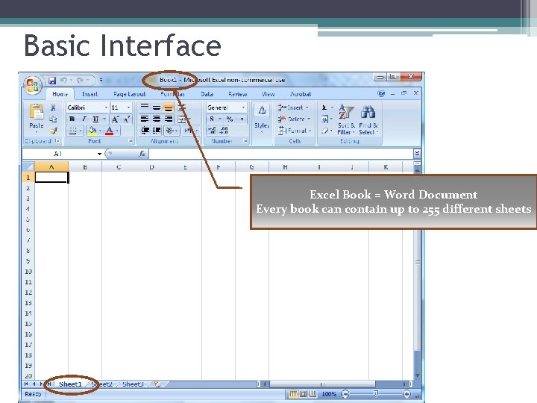
Task: Open the Font dialog launcher
Action: tap(130, 141)
